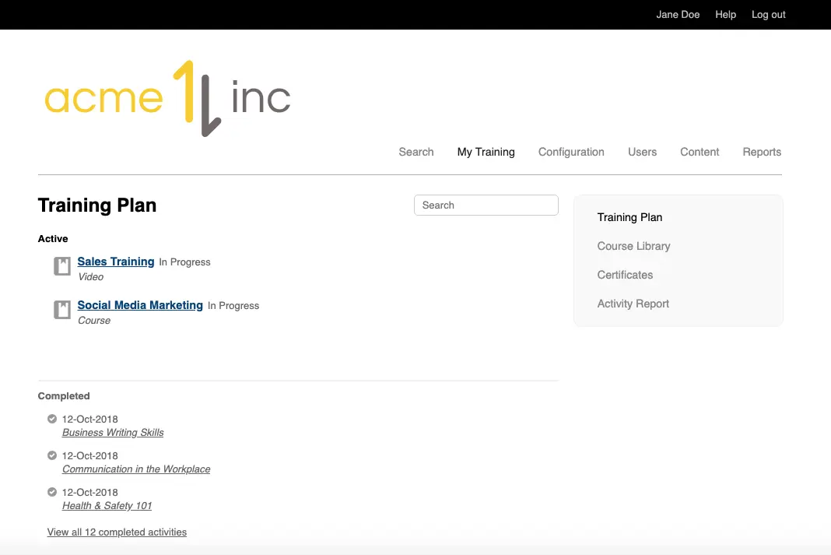Open the Business Writing Skills completed course

tap(113, 432)
